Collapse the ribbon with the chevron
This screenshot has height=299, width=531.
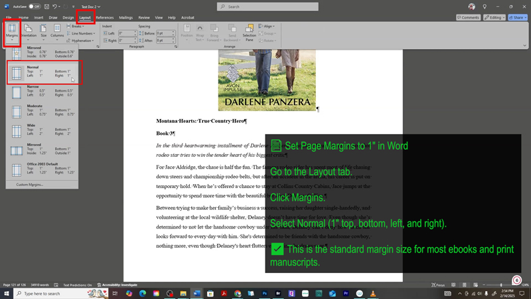click(524, 45)
